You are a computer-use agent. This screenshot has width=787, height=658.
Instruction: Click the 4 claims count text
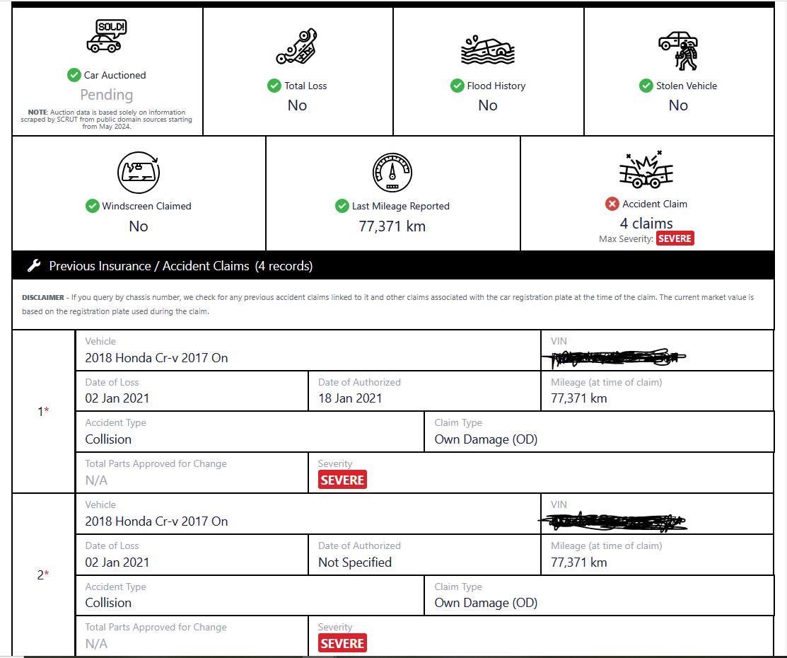(646, 223)
